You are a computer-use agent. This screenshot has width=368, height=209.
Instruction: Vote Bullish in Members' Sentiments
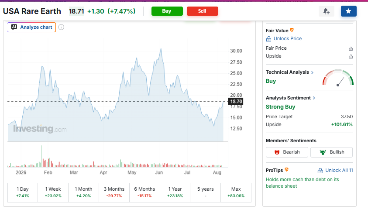[x=331, y=152]
